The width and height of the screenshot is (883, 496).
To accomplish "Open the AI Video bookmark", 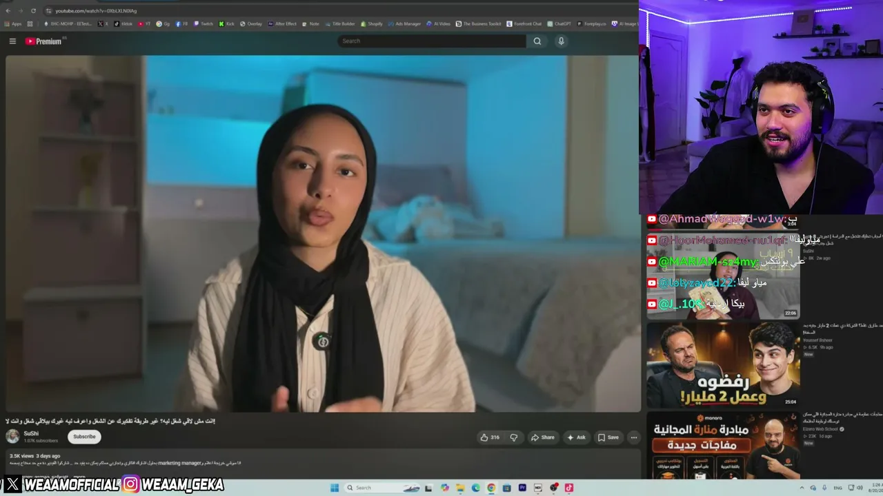I will coord(438,24).
